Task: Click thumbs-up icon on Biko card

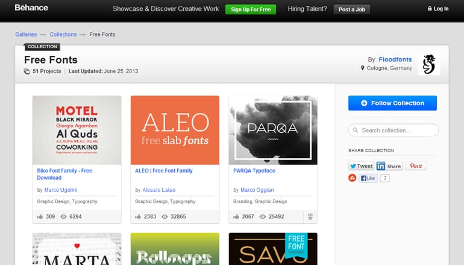Action: 40,216
